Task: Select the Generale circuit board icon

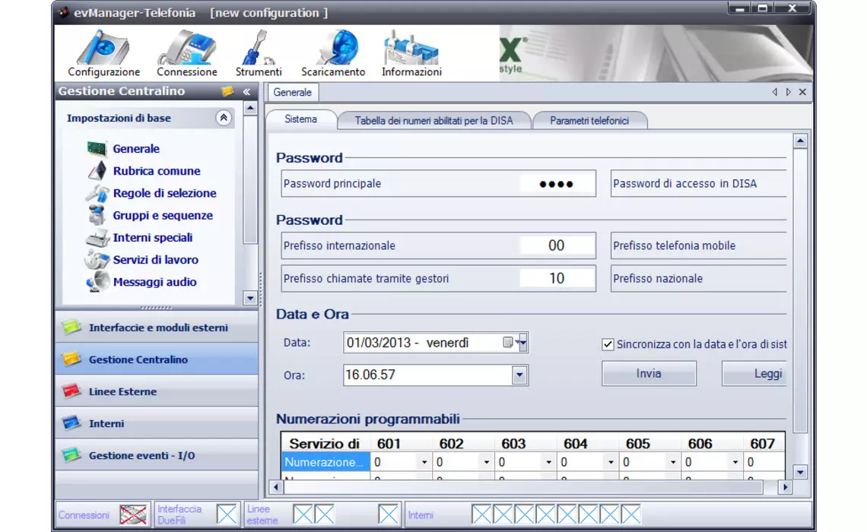Action: (97, 149)
